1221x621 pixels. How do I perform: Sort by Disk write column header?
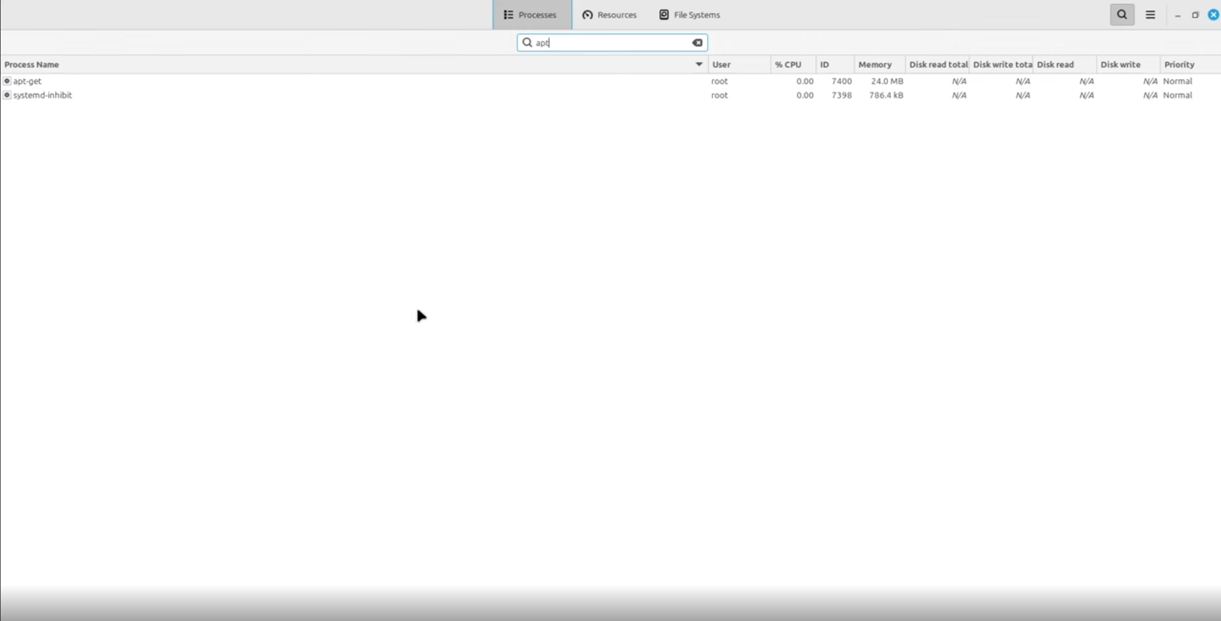tap(1128, 65)
